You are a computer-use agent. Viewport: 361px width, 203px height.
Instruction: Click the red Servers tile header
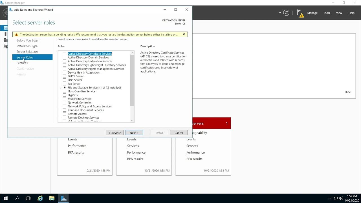tap(212, 123)
